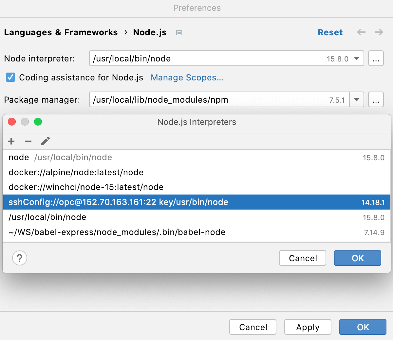Image resolution: width=393 pixels, height=340 pixels.
Task: Browse for a Node interpreter with the ellipsis button
Action: 376,58
